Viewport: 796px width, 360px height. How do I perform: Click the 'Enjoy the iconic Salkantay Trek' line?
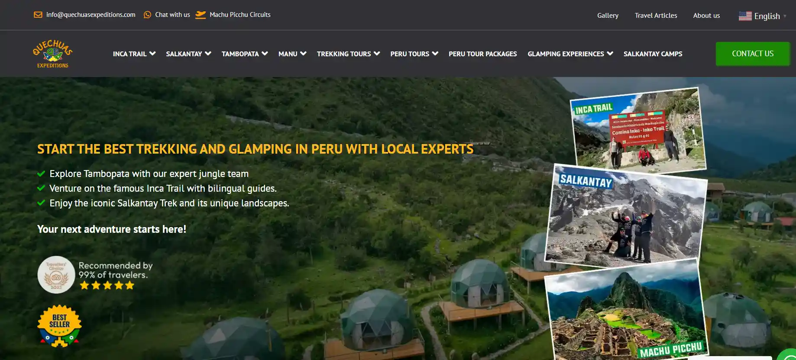pos(169,203)
